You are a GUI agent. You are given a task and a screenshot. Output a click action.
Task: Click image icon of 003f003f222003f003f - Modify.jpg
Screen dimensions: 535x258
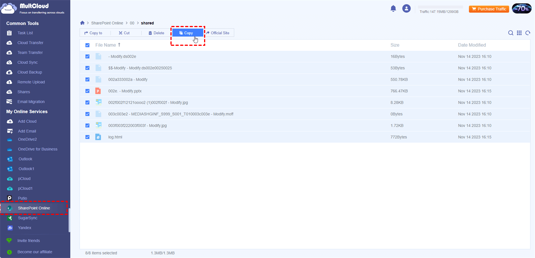tap(99, 125)
